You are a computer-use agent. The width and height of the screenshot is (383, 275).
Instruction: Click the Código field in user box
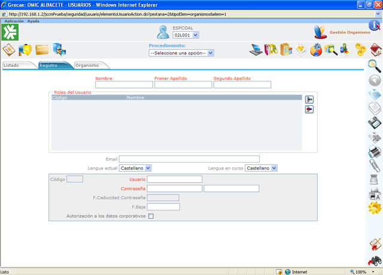point(75,179)
